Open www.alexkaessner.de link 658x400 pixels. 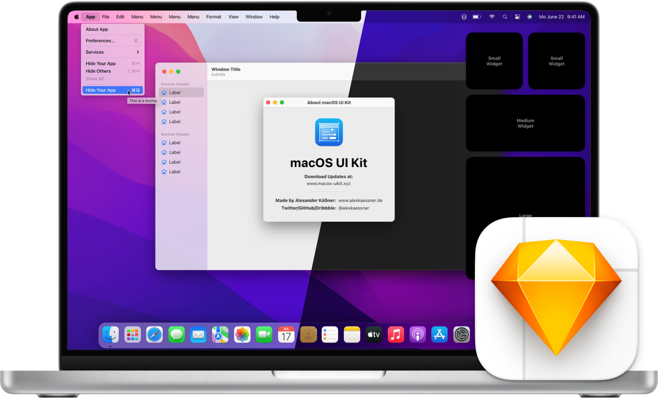tap(360, 200)
